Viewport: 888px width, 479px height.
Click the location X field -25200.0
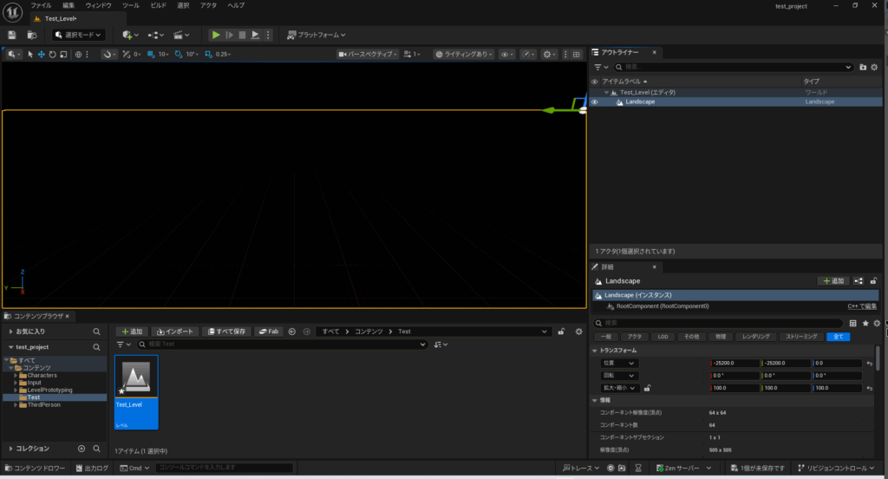pos(735,364)
